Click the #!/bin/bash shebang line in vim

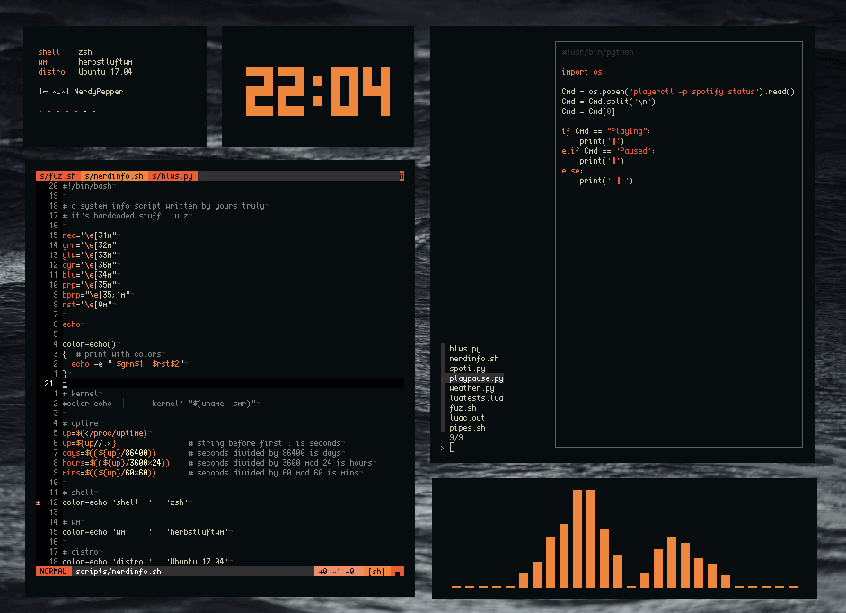click(87, 186)
